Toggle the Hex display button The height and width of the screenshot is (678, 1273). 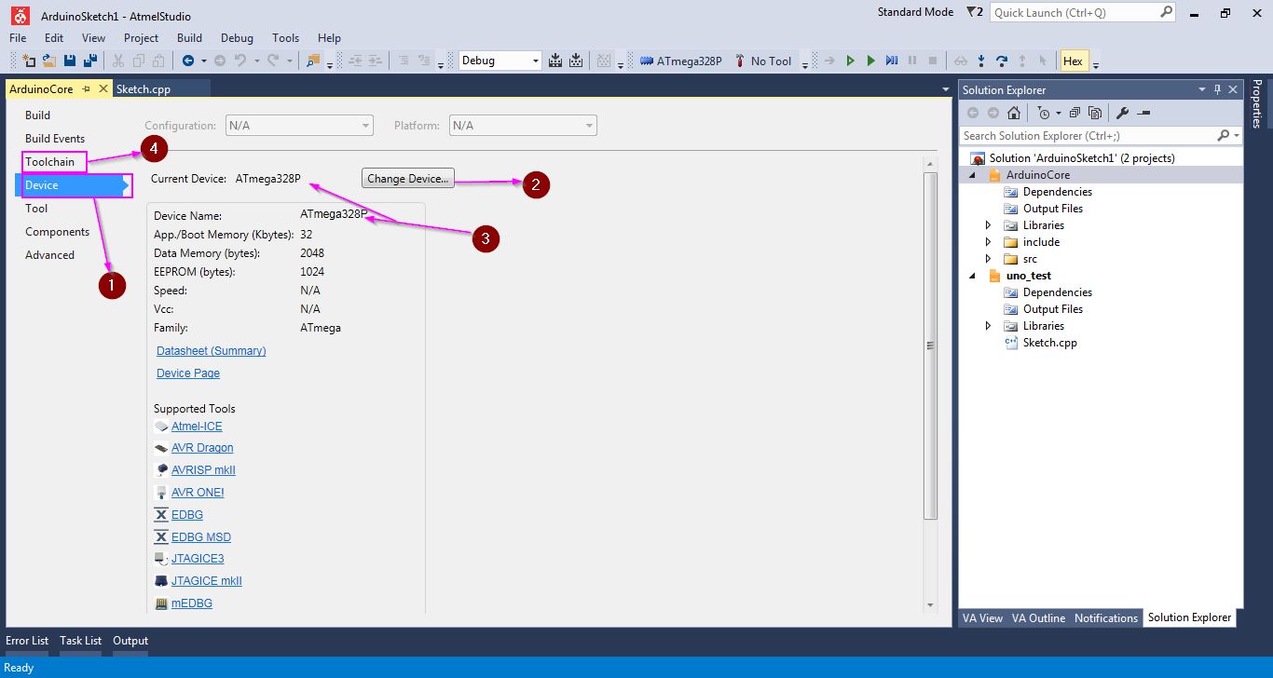[x=1073, y=61]
